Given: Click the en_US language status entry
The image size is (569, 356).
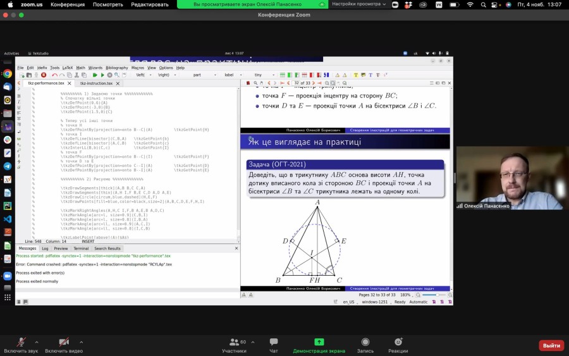Looking at the screenshot, I should coord(348,302).
